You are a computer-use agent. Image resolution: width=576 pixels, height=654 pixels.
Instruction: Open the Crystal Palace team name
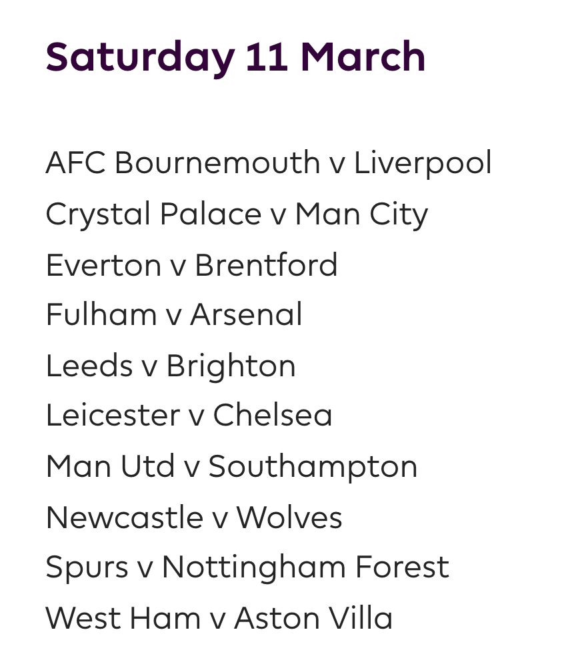[153, 214]
